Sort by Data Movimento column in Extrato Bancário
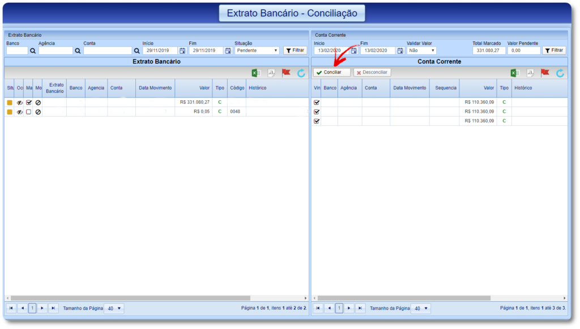 click(x=155, y=88)
